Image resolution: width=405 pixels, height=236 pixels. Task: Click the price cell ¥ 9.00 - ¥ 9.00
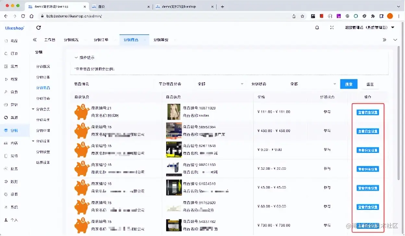pos(270,150)
